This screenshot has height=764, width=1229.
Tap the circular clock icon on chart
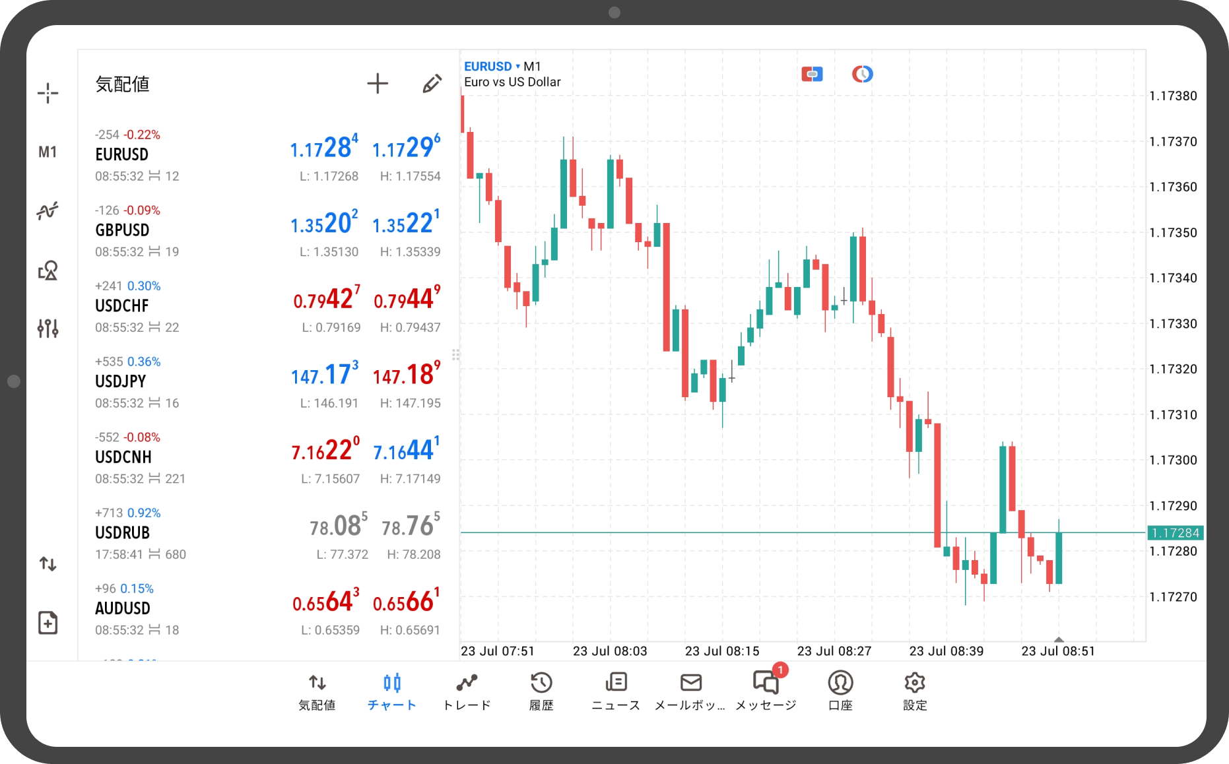click(862, 74)
